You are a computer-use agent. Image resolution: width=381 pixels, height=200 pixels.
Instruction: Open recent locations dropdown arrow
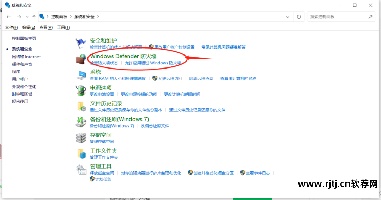tap(27, 17)
